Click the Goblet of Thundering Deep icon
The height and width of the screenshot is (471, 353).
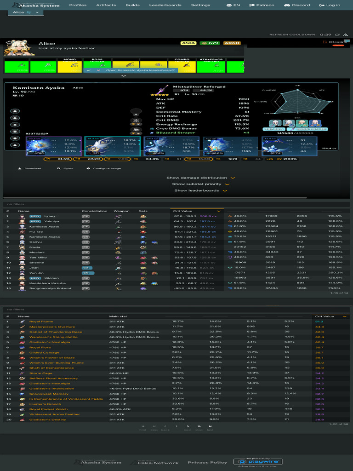tap(22, 332)
